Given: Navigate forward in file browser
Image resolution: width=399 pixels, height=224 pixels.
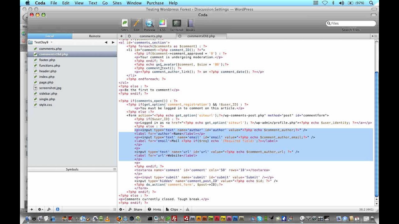Looking at the screenshot, I should (113, 42).
